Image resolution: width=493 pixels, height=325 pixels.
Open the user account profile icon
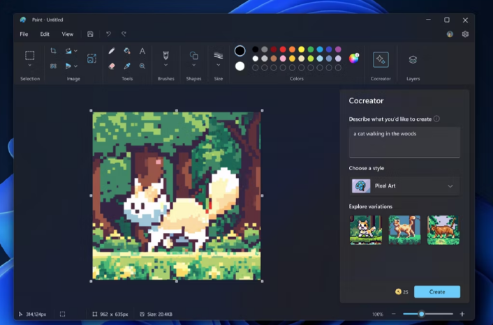click(x=450, y=34)
